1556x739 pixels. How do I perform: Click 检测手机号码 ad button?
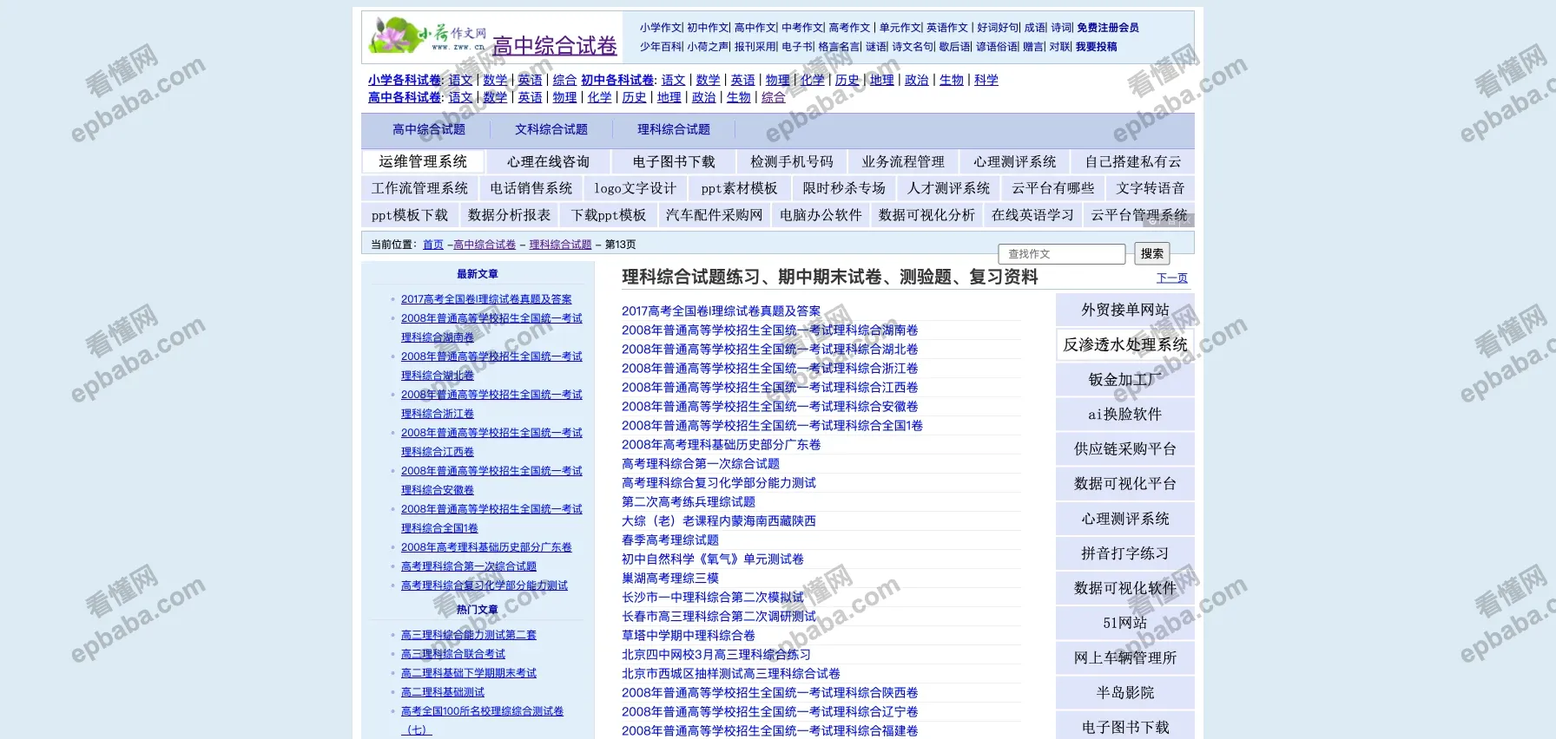click(x=792, y=161)
